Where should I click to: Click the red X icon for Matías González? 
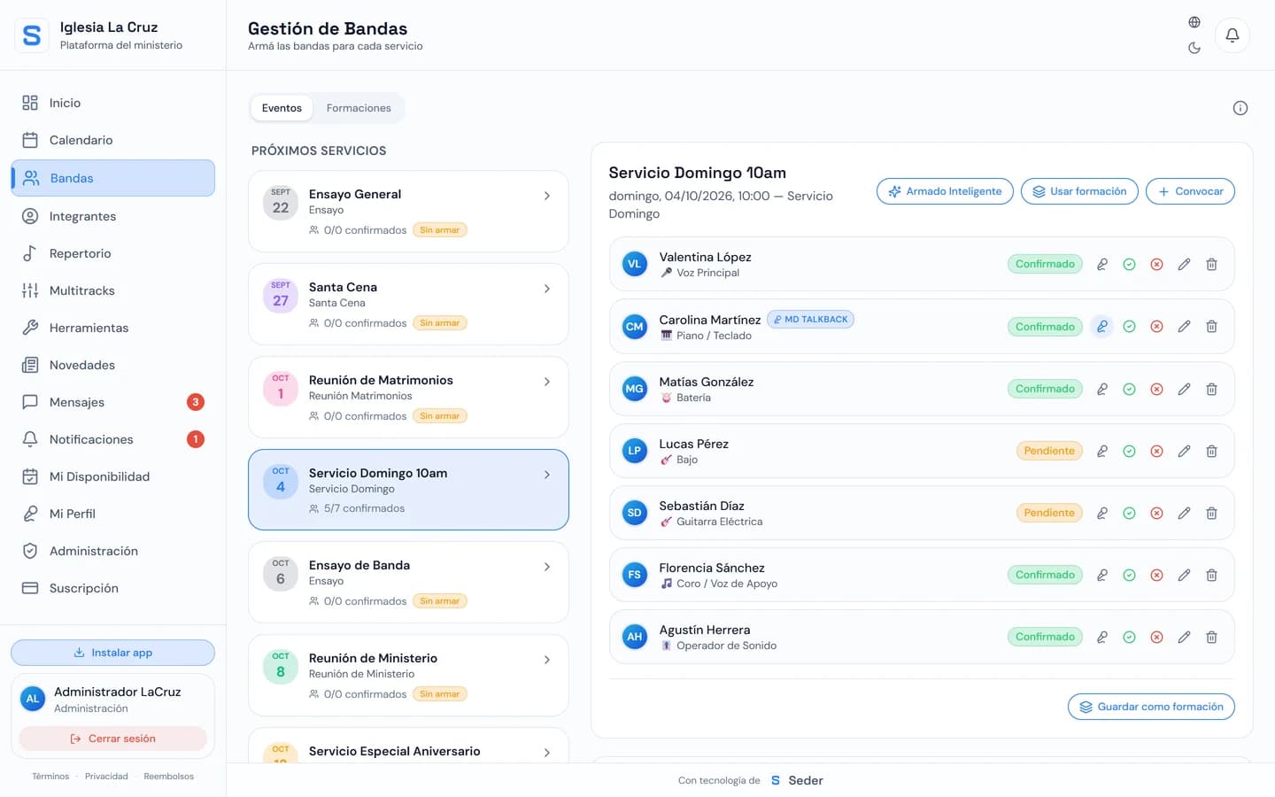pos(1156,389)
